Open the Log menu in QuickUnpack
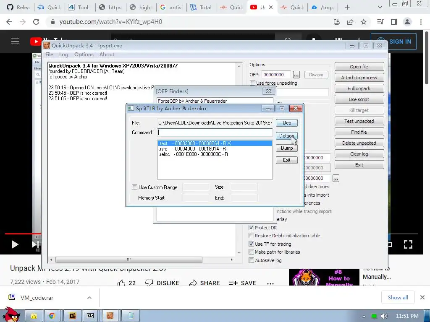Image resolution: width=430 pixels, height=322 pixels. click(x=64, y=55)
